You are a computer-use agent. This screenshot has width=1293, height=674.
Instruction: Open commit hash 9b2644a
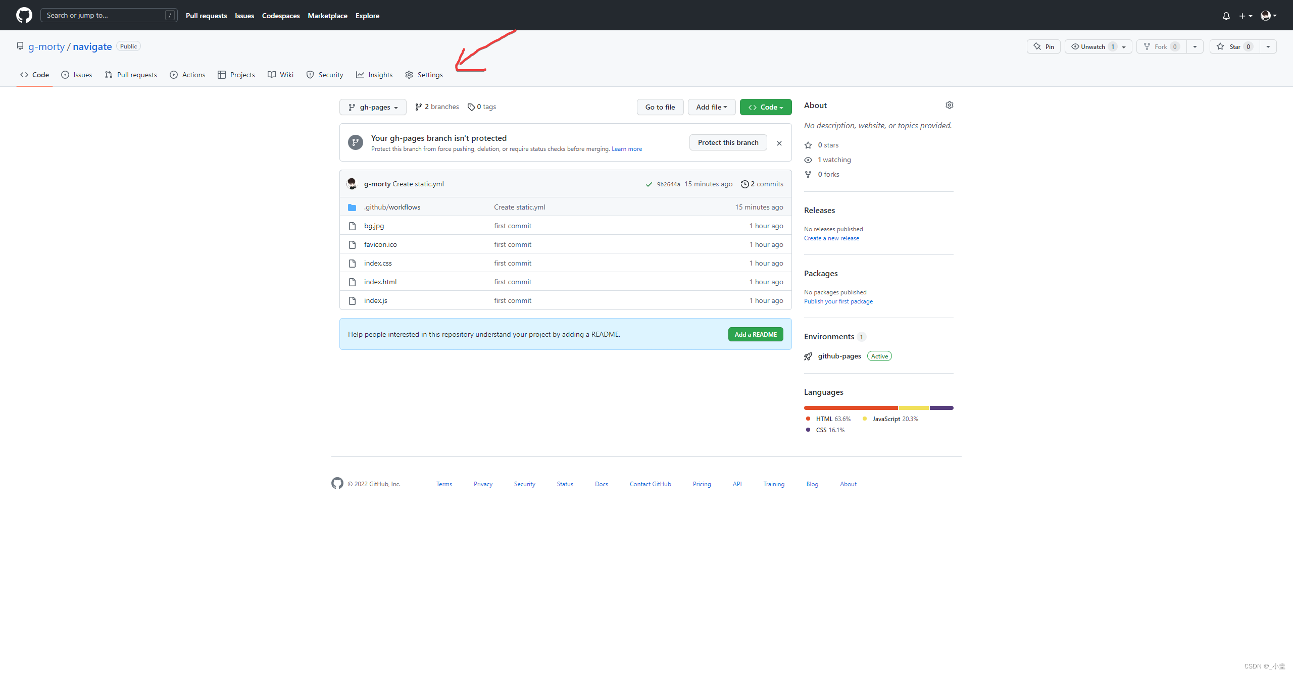pyautogui.click(x=668, y=184)
